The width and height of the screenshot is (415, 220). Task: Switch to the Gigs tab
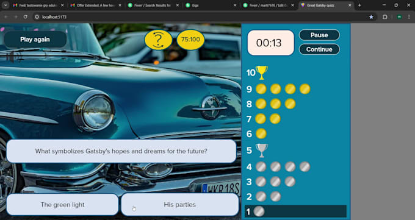click(211, 5)
